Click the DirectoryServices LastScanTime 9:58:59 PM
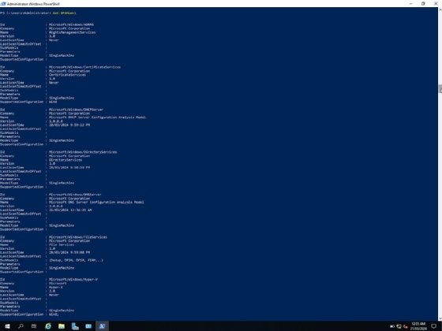442x331 pixels. click(69, 167)
